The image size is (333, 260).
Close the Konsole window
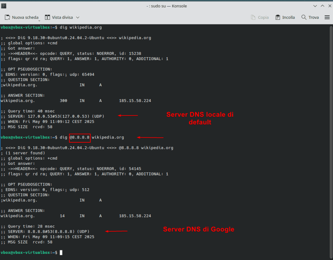329,6
